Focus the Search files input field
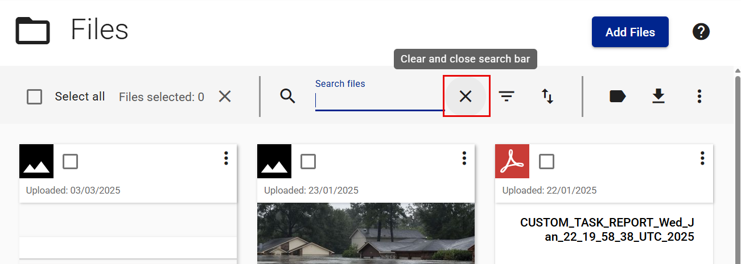Image resolution: width=741 pixels, height=264 pixels. [378, 100]
